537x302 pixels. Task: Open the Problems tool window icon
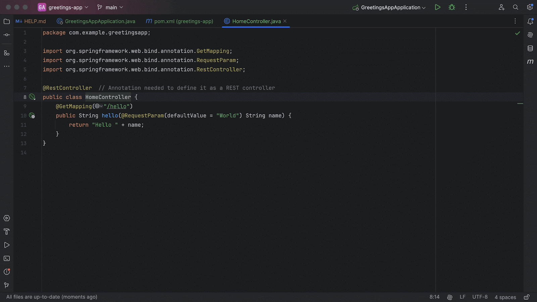point(6,272)
